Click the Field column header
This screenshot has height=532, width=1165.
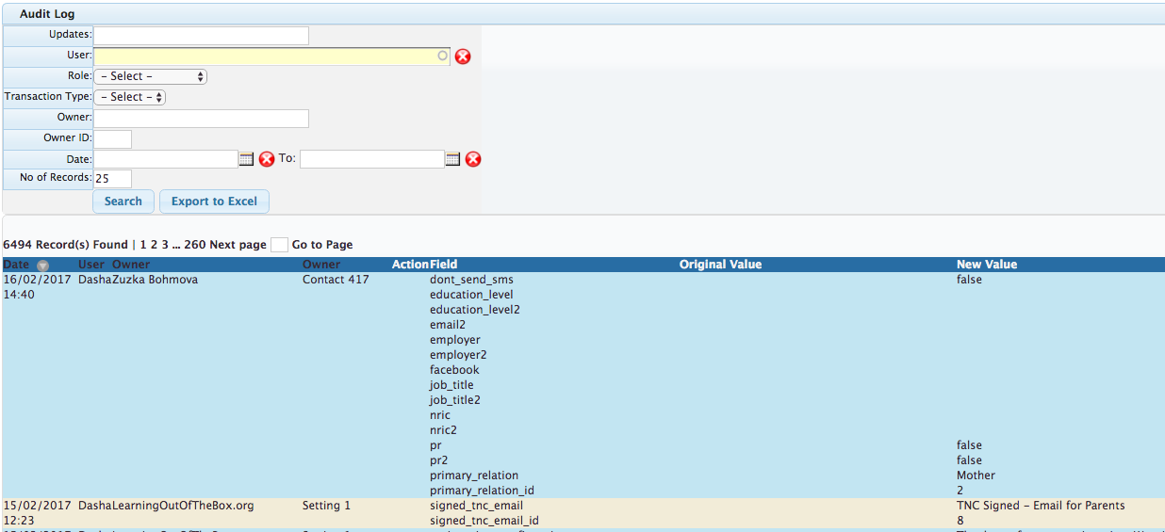[x=444, y=265]
